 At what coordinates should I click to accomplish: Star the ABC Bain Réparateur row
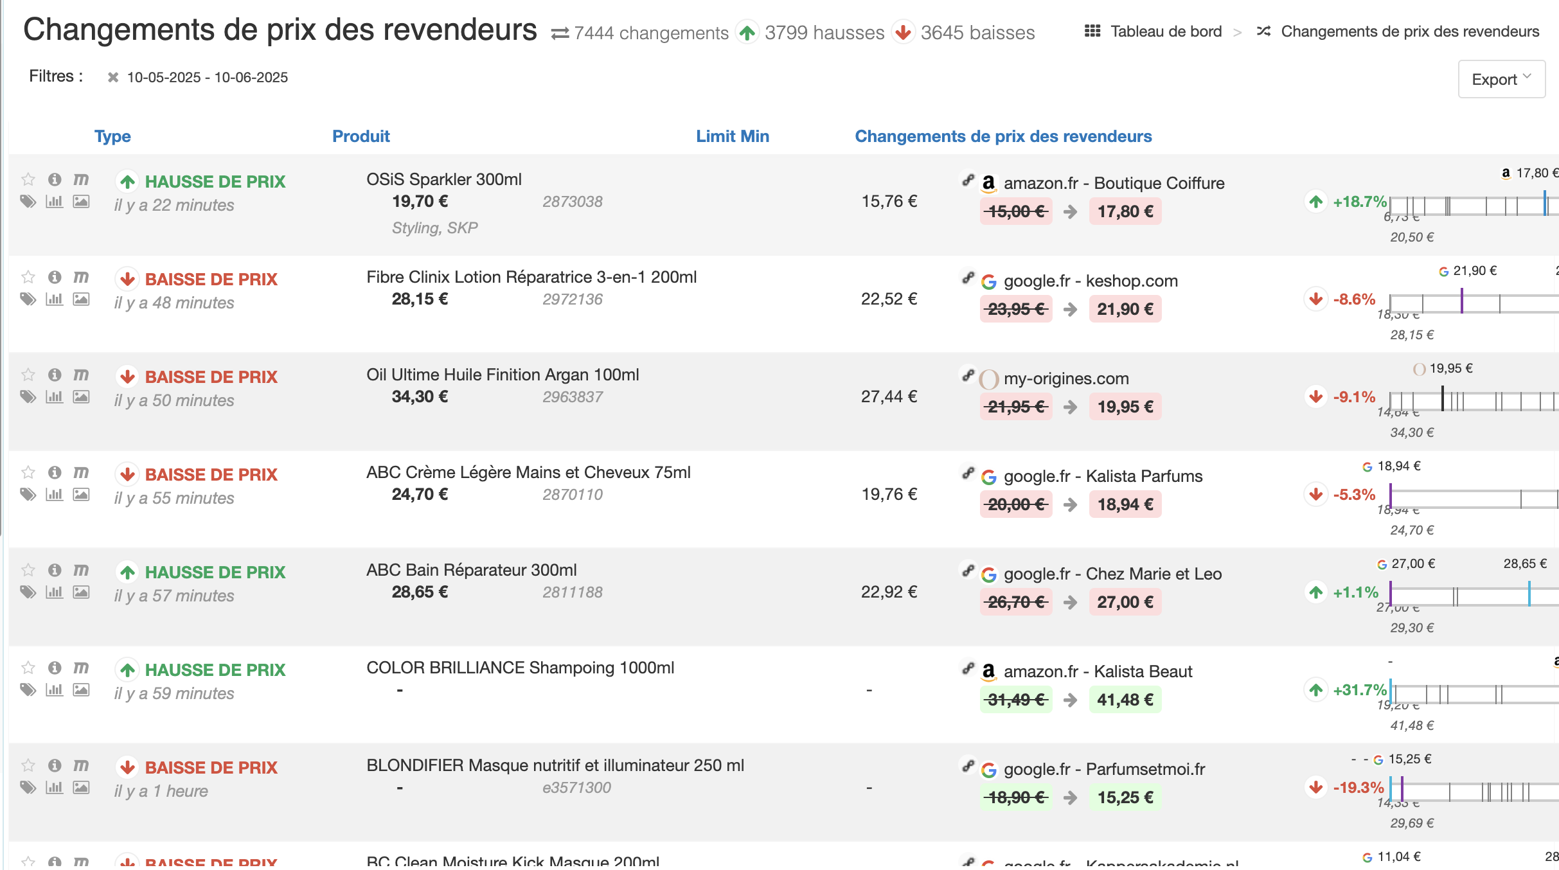click(28, 570)
